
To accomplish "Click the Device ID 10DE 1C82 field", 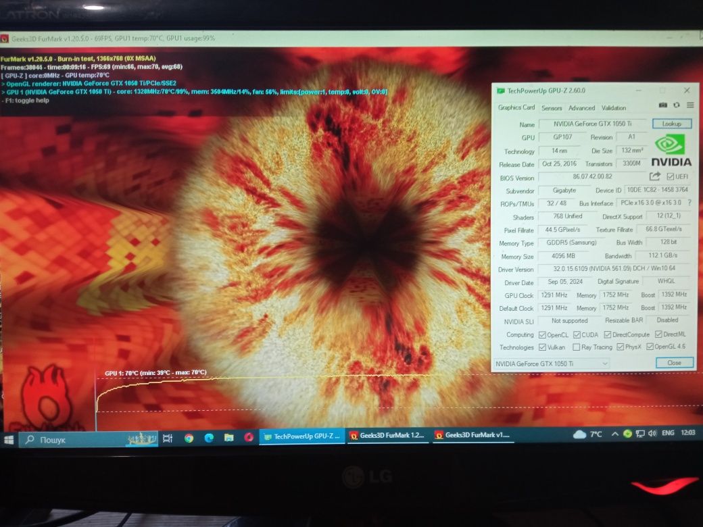I will click(x=657, y=190).
